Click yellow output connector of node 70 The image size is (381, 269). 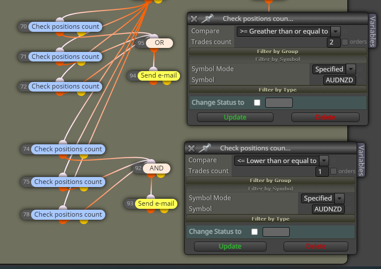click(81, 34)
